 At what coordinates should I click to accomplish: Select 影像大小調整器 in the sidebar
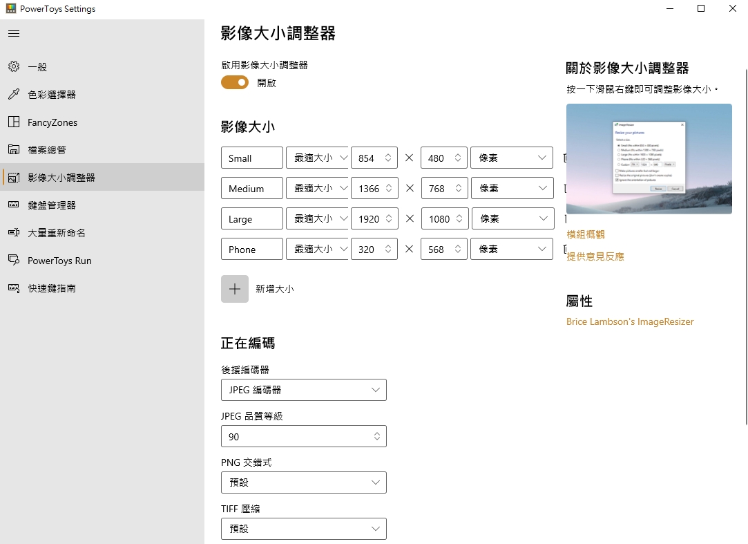(61, 178)
